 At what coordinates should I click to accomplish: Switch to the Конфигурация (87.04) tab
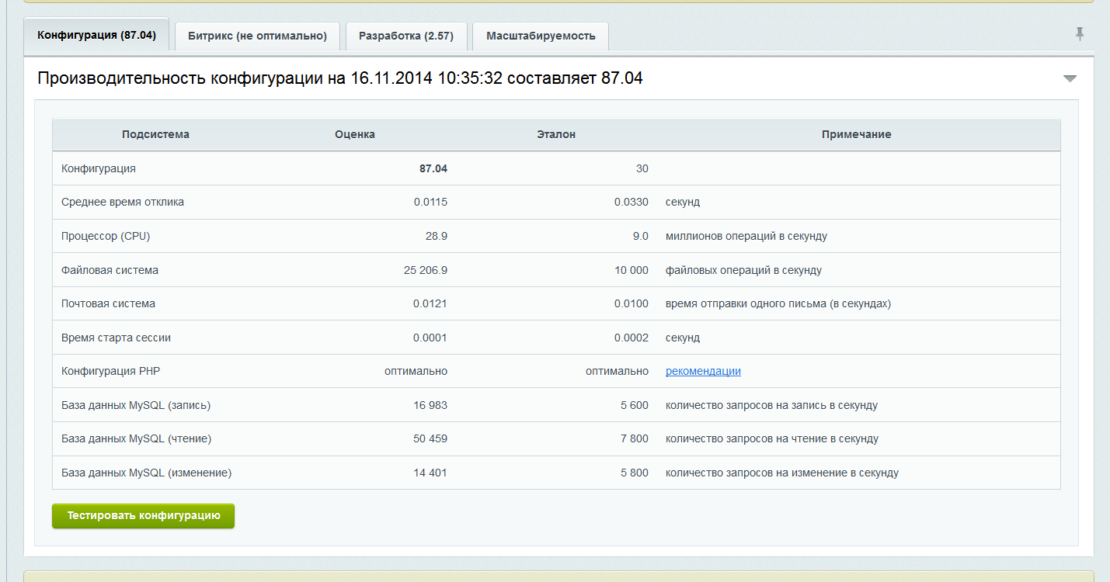click(96, 35)
